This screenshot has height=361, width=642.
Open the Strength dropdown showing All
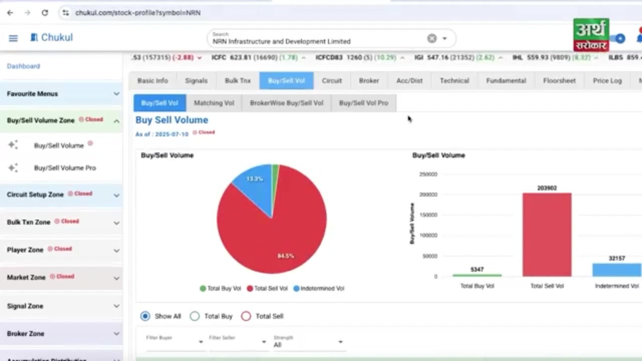click(308, 342)
